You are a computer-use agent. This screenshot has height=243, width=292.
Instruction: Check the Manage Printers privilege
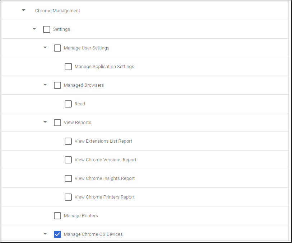[57, 215]
